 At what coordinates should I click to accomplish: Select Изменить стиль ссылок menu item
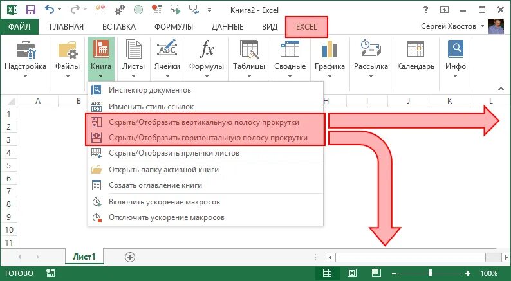(206, 107)
